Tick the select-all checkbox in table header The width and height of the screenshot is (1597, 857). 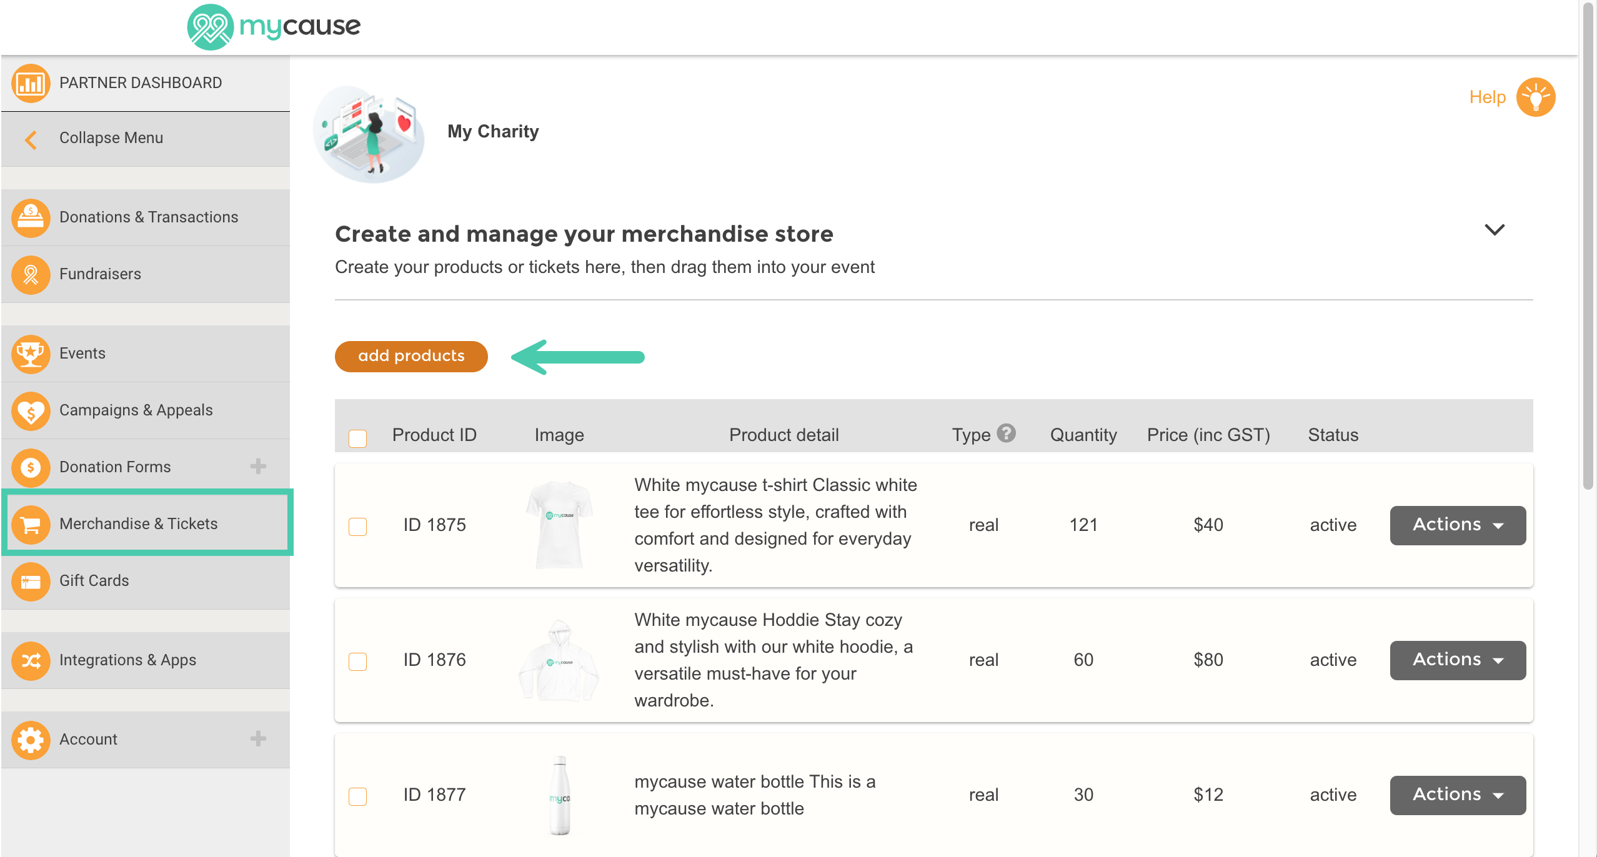357,438
